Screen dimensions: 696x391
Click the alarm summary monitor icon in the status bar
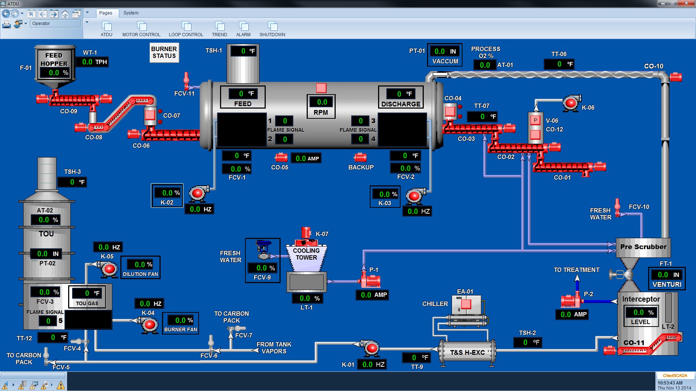tap(34, 385)
